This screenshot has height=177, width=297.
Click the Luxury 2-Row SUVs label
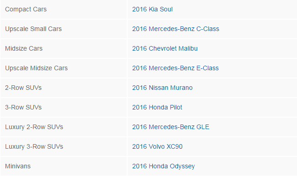pyautogui.click(x=34, y=127)
